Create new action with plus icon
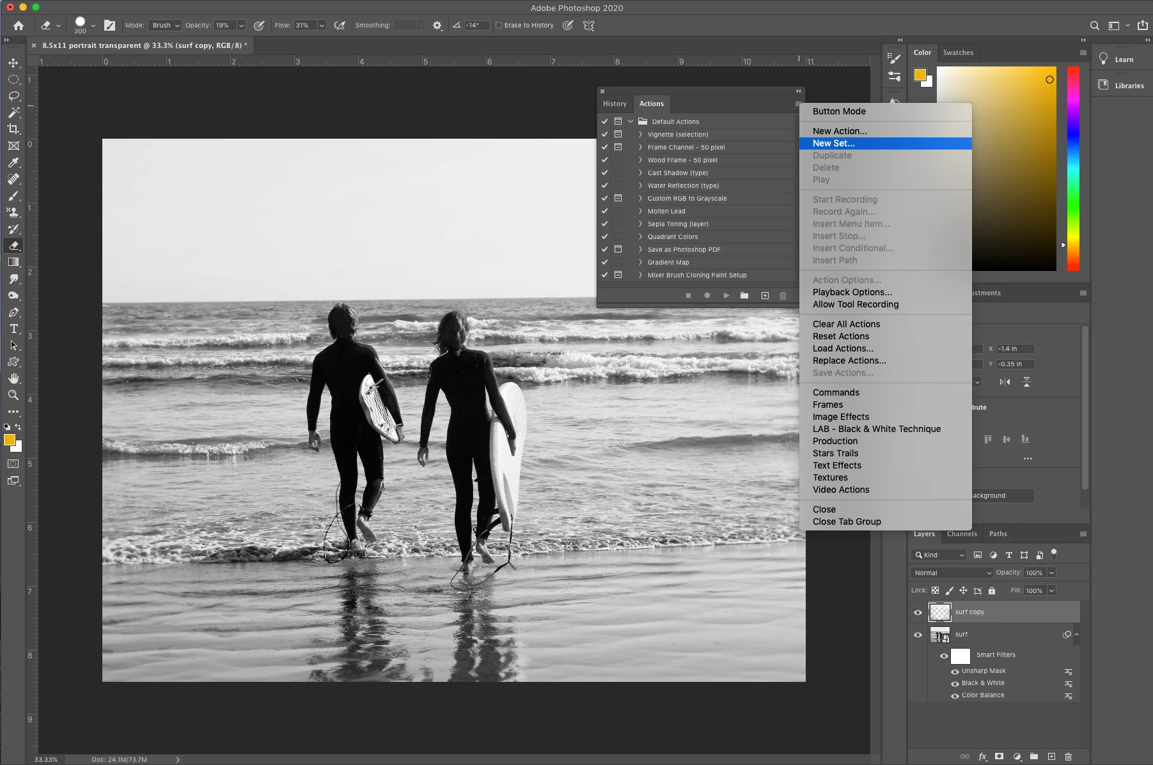 [765, 296]
